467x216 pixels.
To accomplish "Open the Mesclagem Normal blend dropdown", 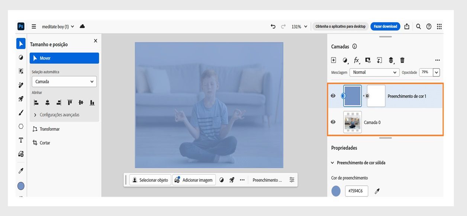I will (375, 72).
